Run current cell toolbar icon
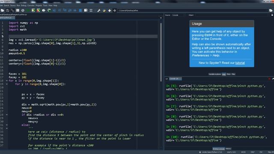 tap(33, 10)
